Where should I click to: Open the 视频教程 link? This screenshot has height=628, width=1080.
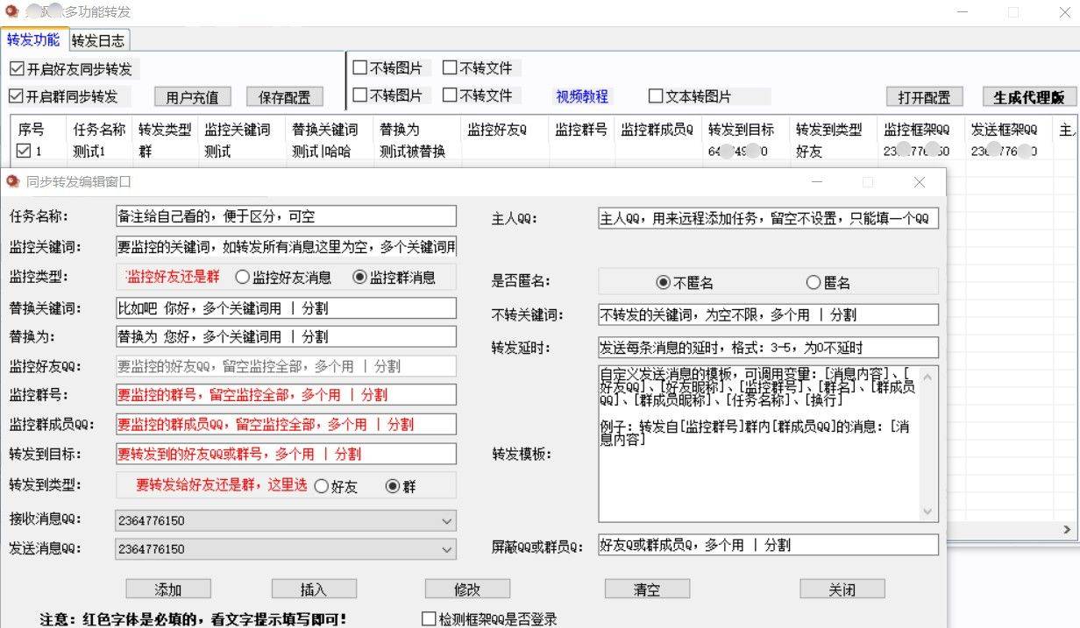tap(582, 95)
